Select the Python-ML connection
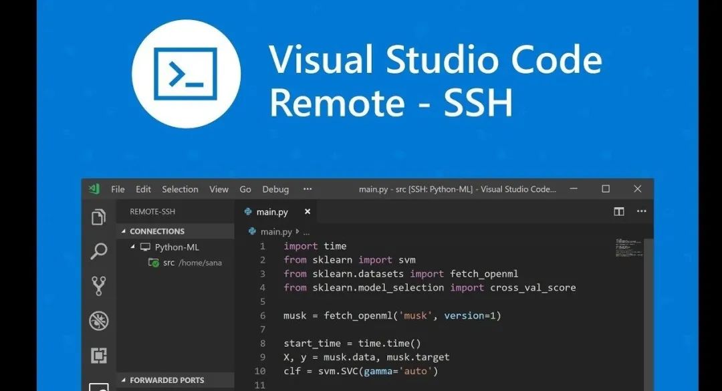This screenshot has width=722, height=391. point(175,247)
